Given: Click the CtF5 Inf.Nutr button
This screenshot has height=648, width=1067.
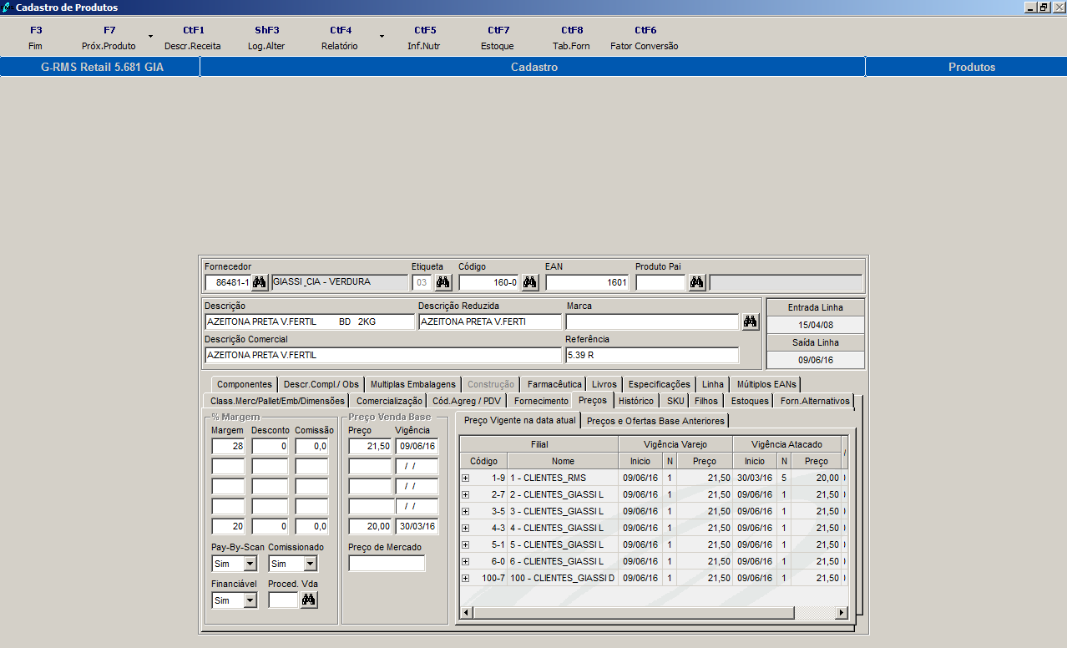Looking at the screenshot, I should tap(424, 38).
